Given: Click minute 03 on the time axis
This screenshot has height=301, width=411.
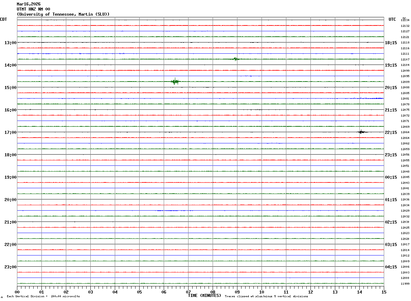Looking at the screenshot, I should pos(90,292).
